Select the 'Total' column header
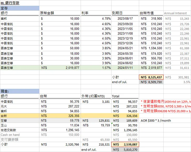This screenshot has height=152, width=191. pos(116,96)
